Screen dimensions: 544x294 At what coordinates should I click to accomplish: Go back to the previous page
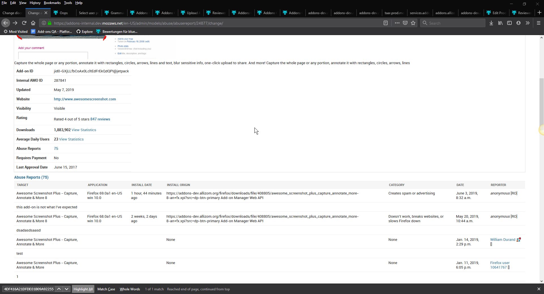(x=6, y=23)
